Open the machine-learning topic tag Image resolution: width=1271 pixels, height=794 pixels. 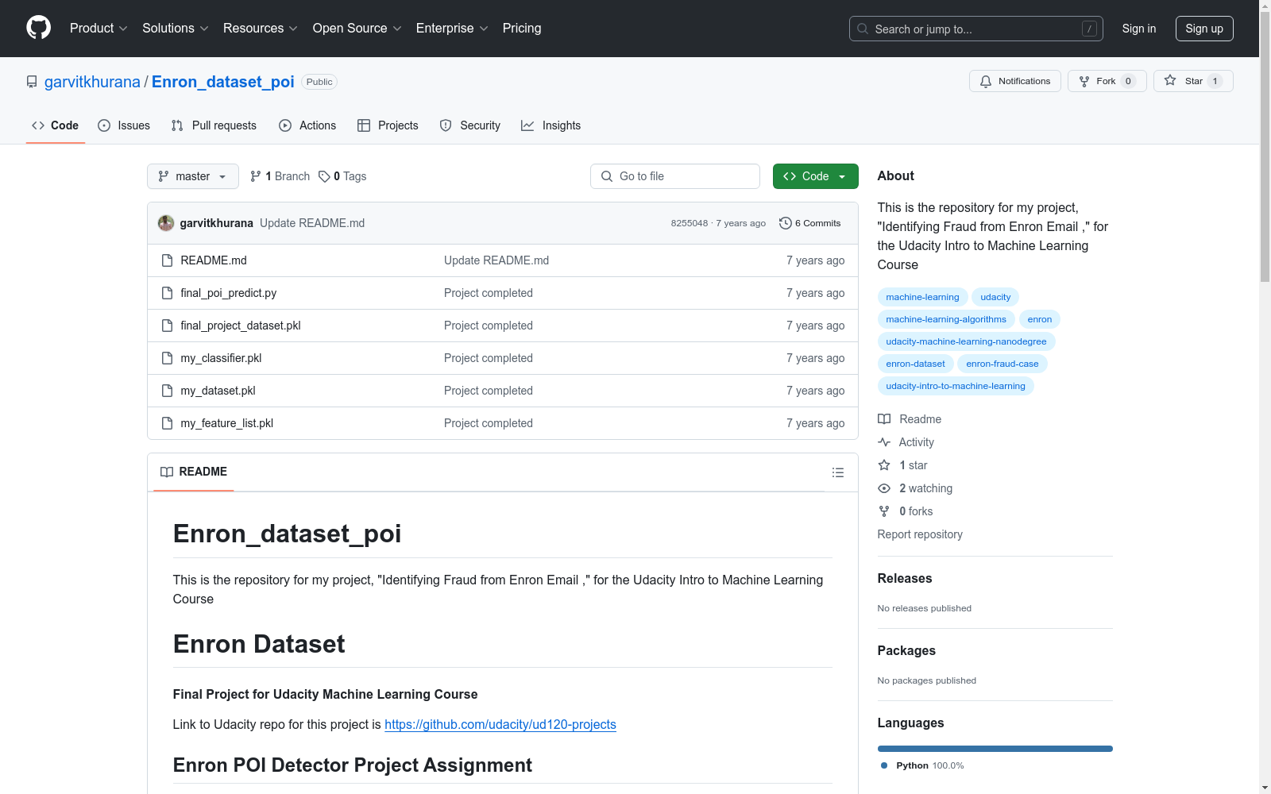tap(923, 297)
